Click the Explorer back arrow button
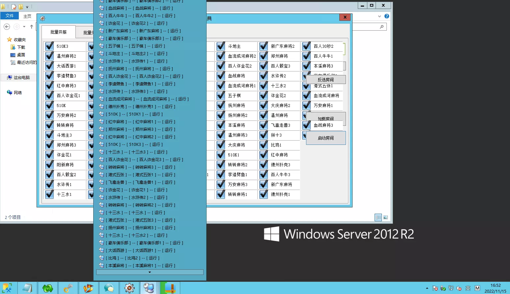The image size is (510, 294). [7, 27]
